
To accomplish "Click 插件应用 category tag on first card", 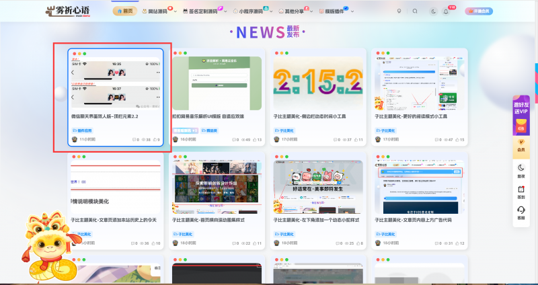I will pos(82,130).
